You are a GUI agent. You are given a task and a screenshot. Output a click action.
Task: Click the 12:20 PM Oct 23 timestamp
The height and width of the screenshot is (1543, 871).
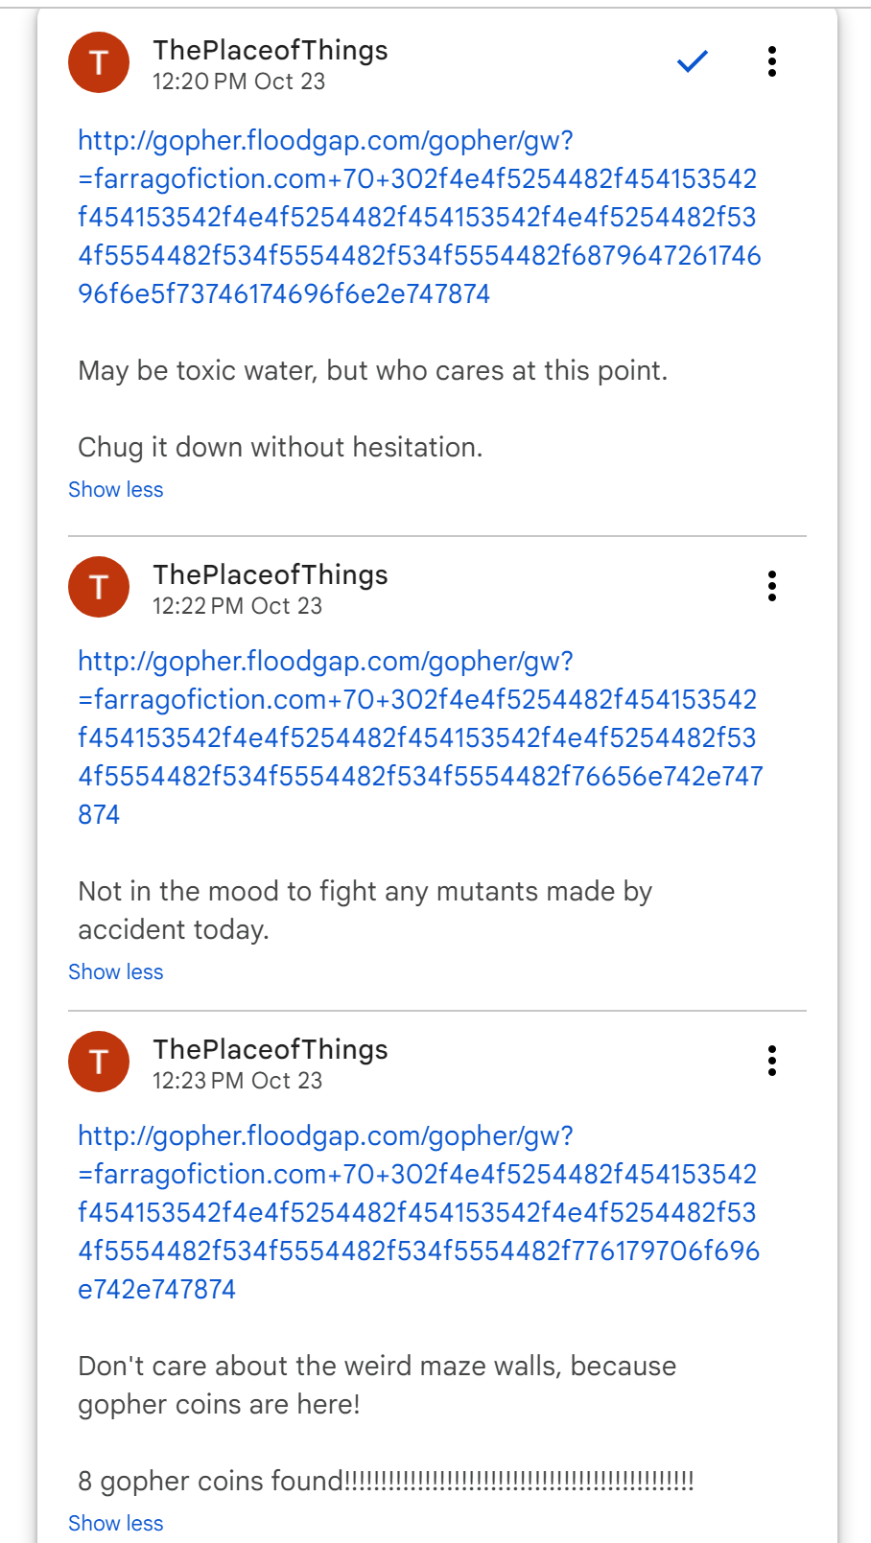pos(239,82)
